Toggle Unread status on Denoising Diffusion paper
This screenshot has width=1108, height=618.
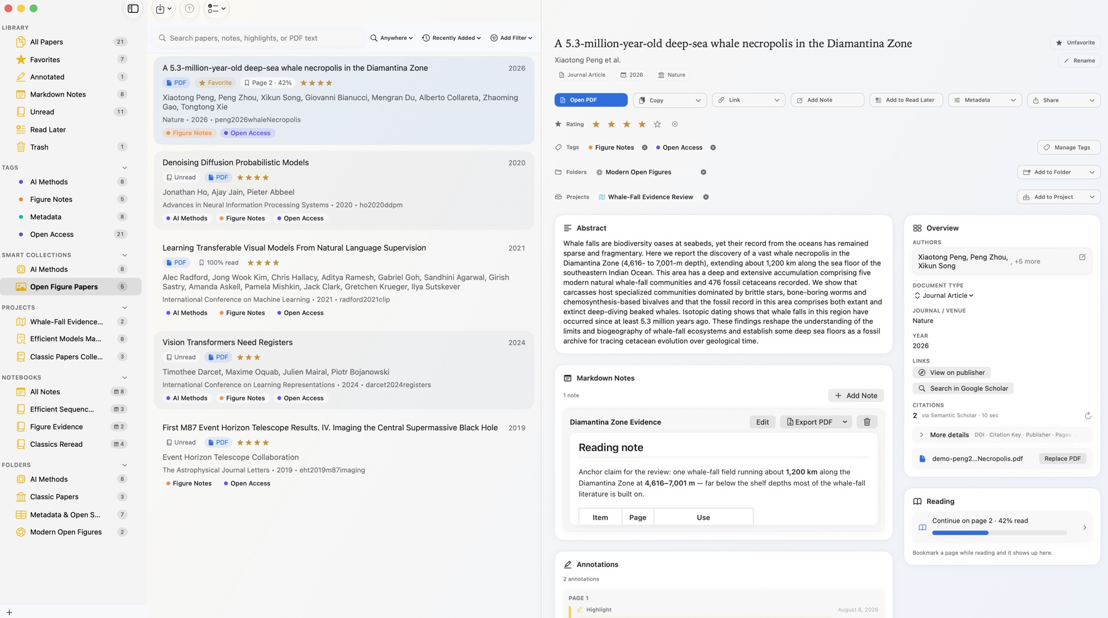[x=181, y=178]
